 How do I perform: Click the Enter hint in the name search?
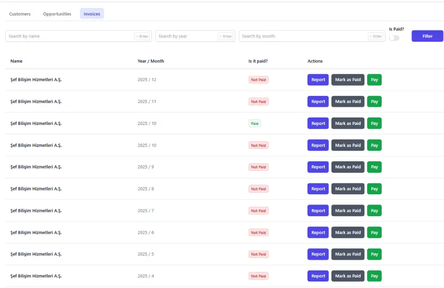click(142, 36)
